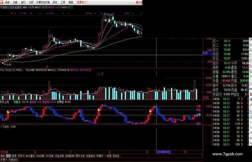Screen dimensions: 252x162
Task: Open the 功能 menu
Action: tap(15, 2)
